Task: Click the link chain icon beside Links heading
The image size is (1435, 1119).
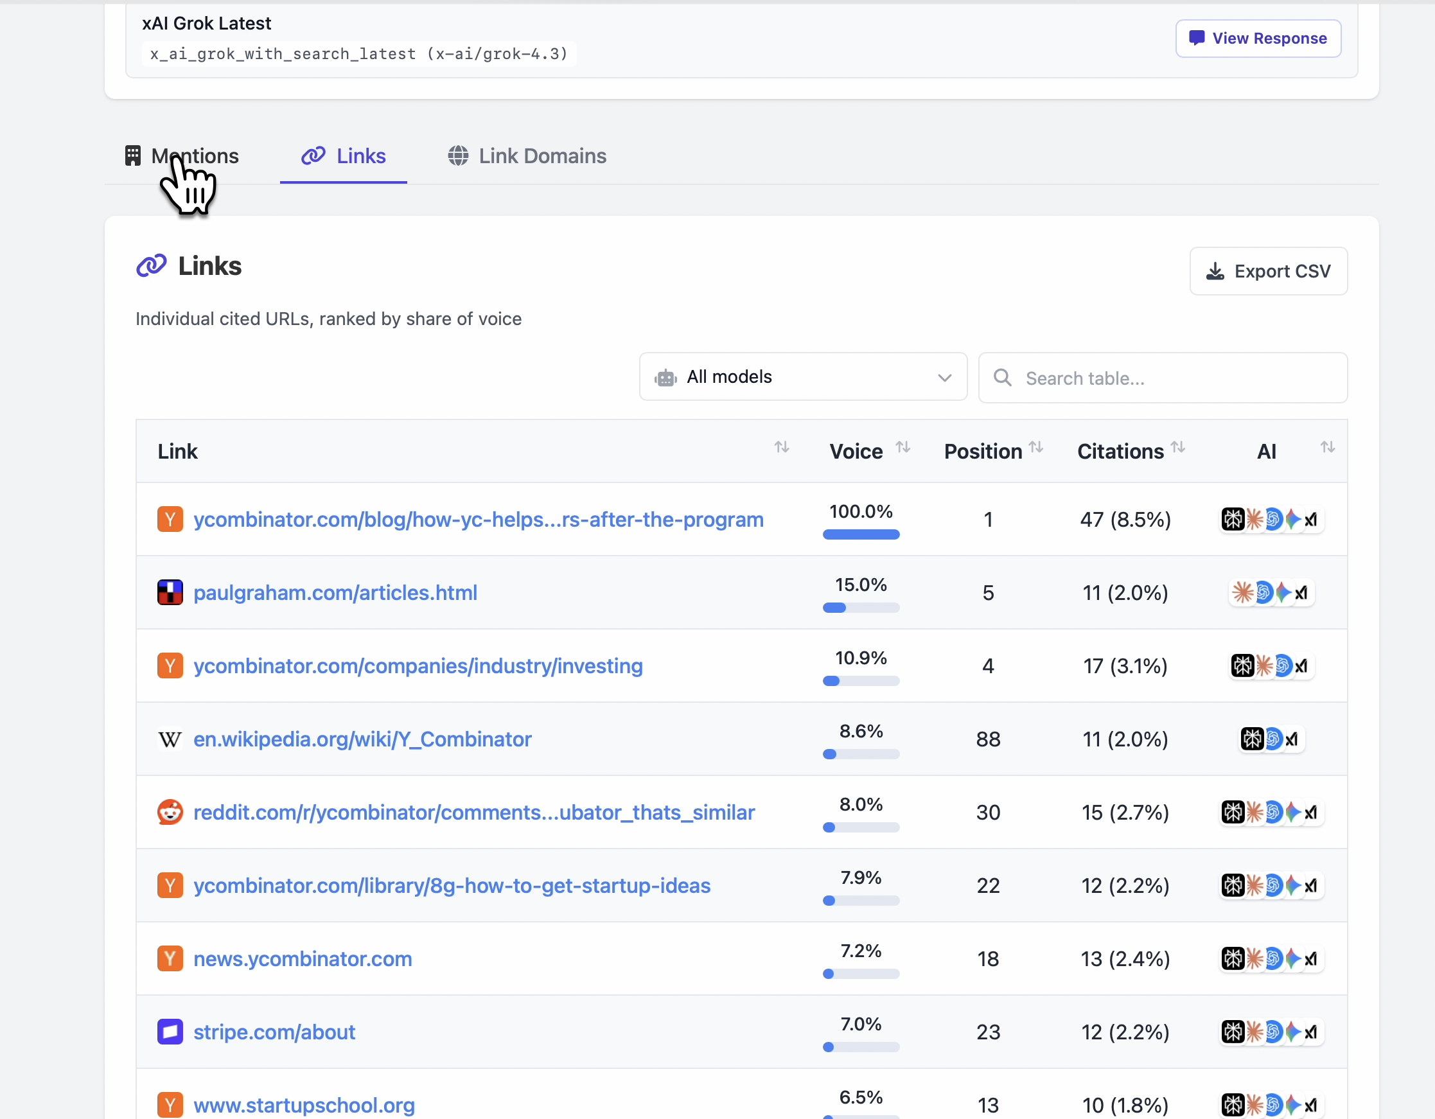Action: click(x=151, y=265)
